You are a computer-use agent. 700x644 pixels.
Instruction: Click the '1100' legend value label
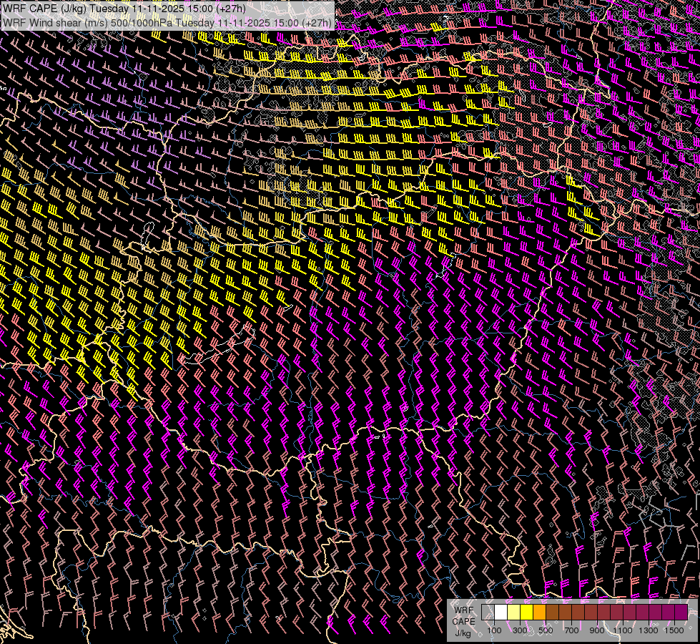622,630
